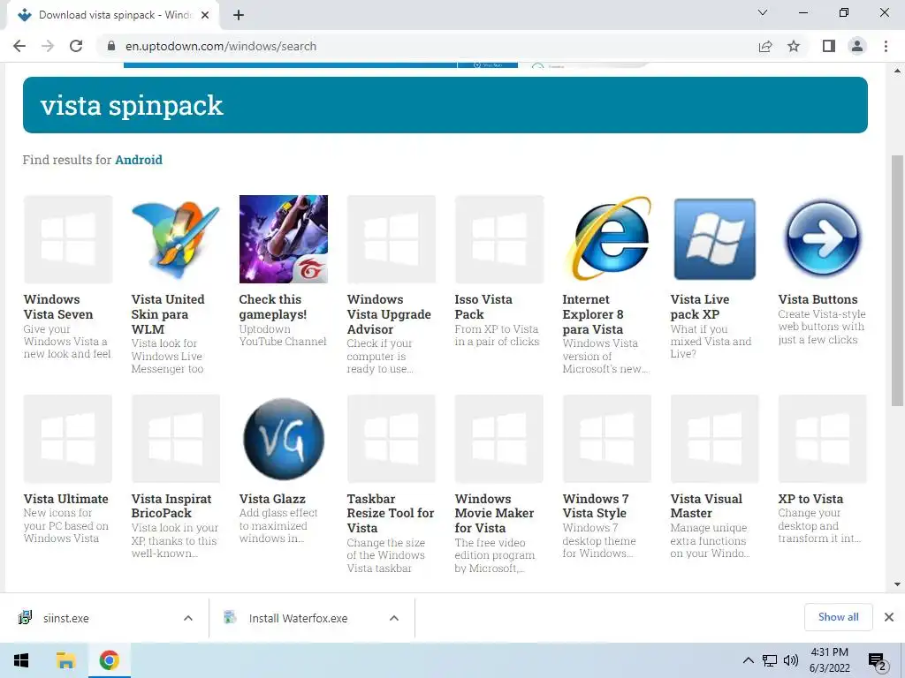This screenshot has width=905, height=678.
Task: Open the Windows Vista Upgrade Advisor icon
Action: point(392,239)
